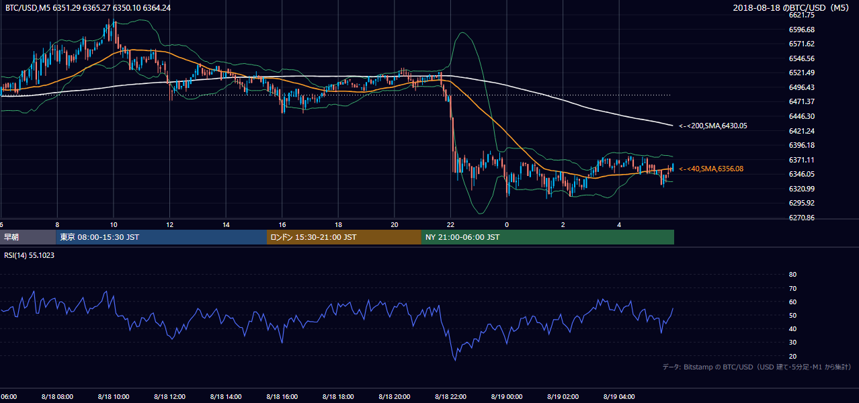The width and height of the screenshot is (859, 403).
Task: Click the 8/19 04:00 date label
Action: (x=620, y=396)
